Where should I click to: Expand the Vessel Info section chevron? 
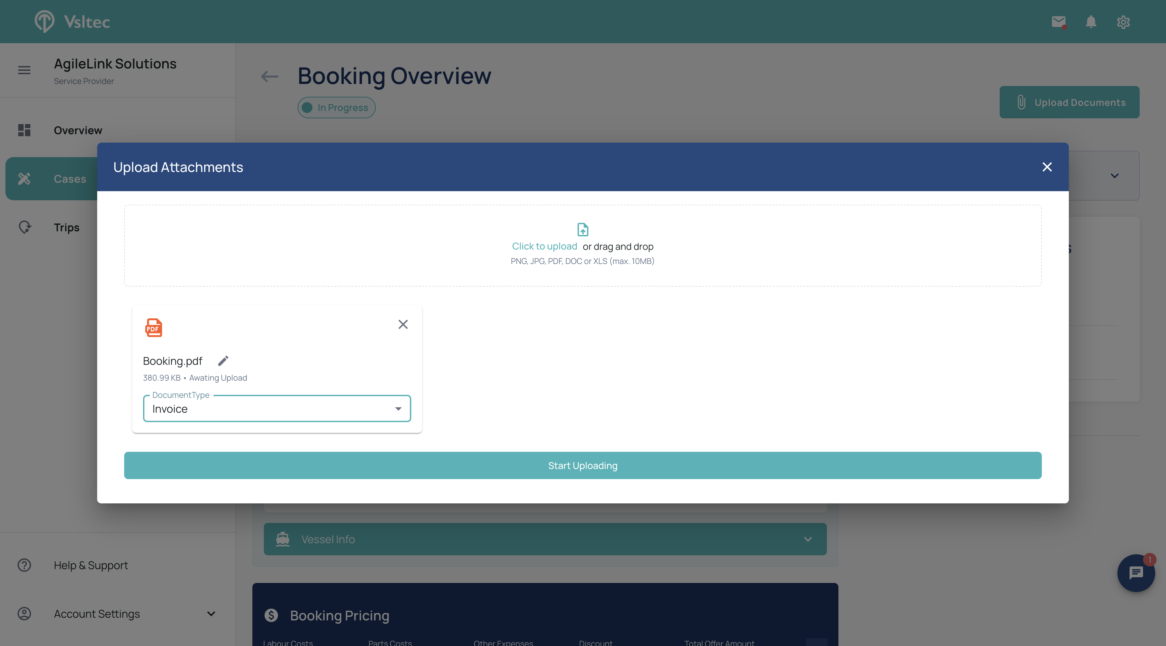coord(808,539)
